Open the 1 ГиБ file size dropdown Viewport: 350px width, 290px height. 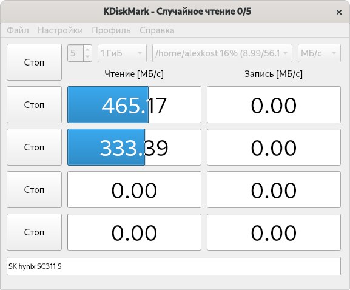click(122, 53)
